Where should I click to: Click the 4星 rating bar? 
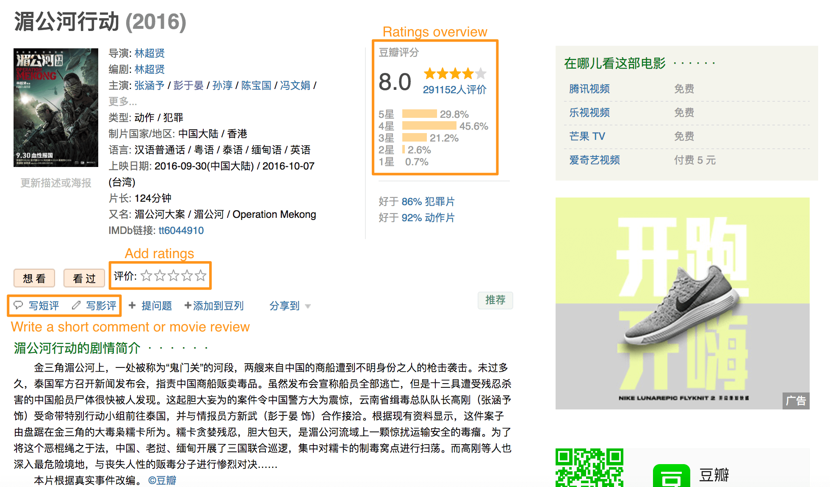pos(429,125)
